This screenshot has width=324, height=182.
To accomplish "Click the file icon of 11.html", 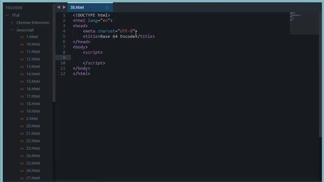I will 22,52.
